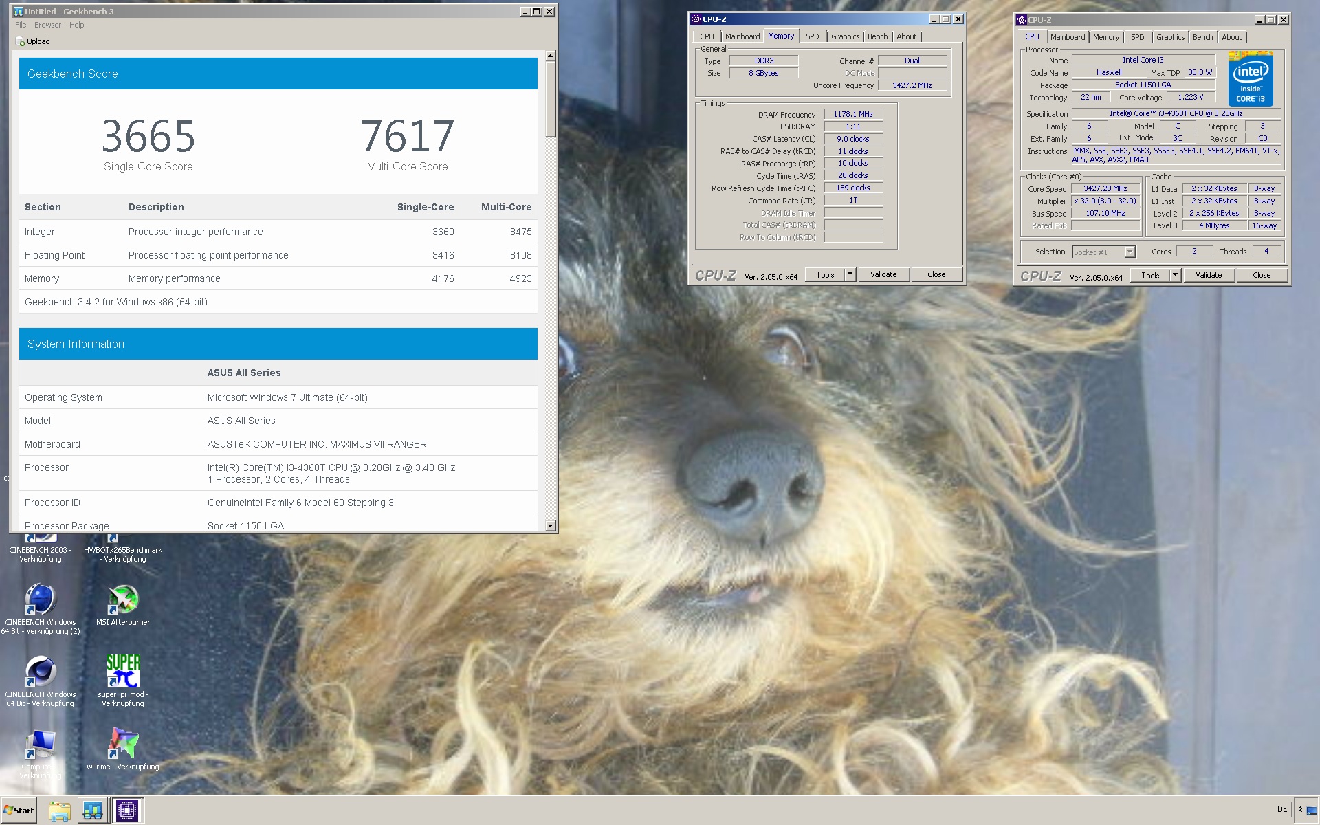Viewport: 1320px width, 825px height.
Task: Click Geekbench scrollbar up arrow
Action: (550, 56)
